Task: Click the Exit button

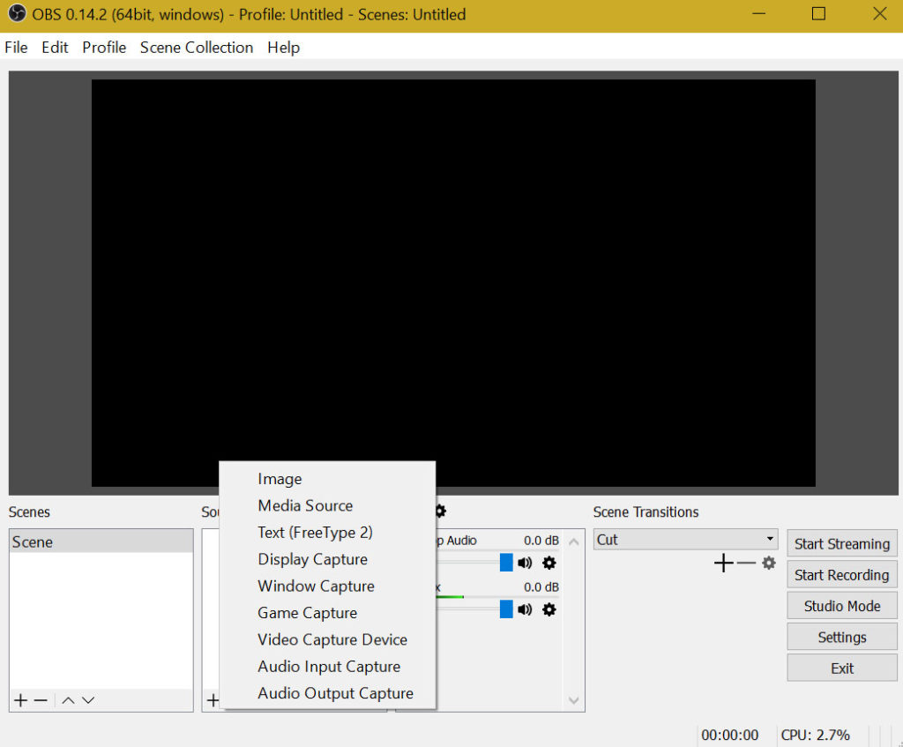Action: click(x=842, y=669)
